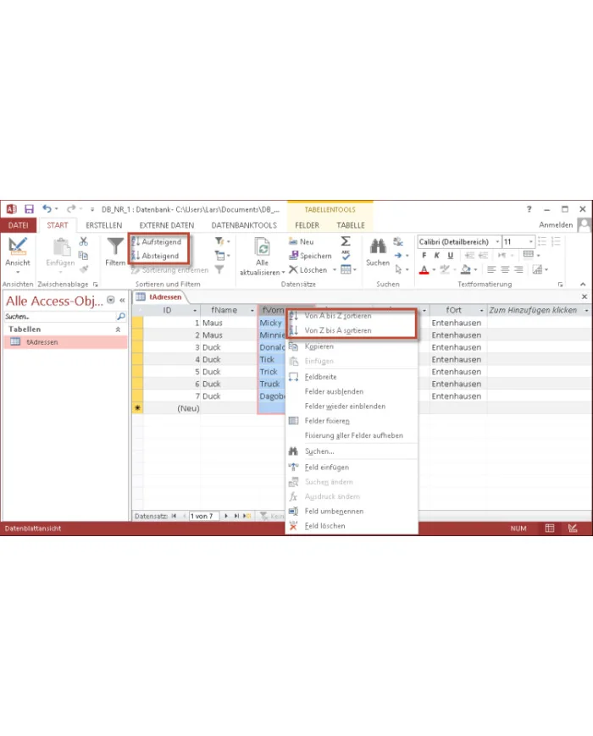Click the go-to arrow icon
The height and width of the screenshot is (736, 593).
[x=398, y=255]
